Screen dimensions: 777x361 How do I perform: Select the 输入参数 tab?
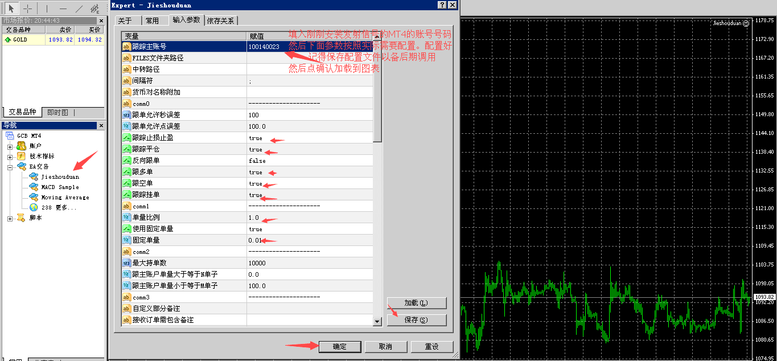click(x=186, y=20)
